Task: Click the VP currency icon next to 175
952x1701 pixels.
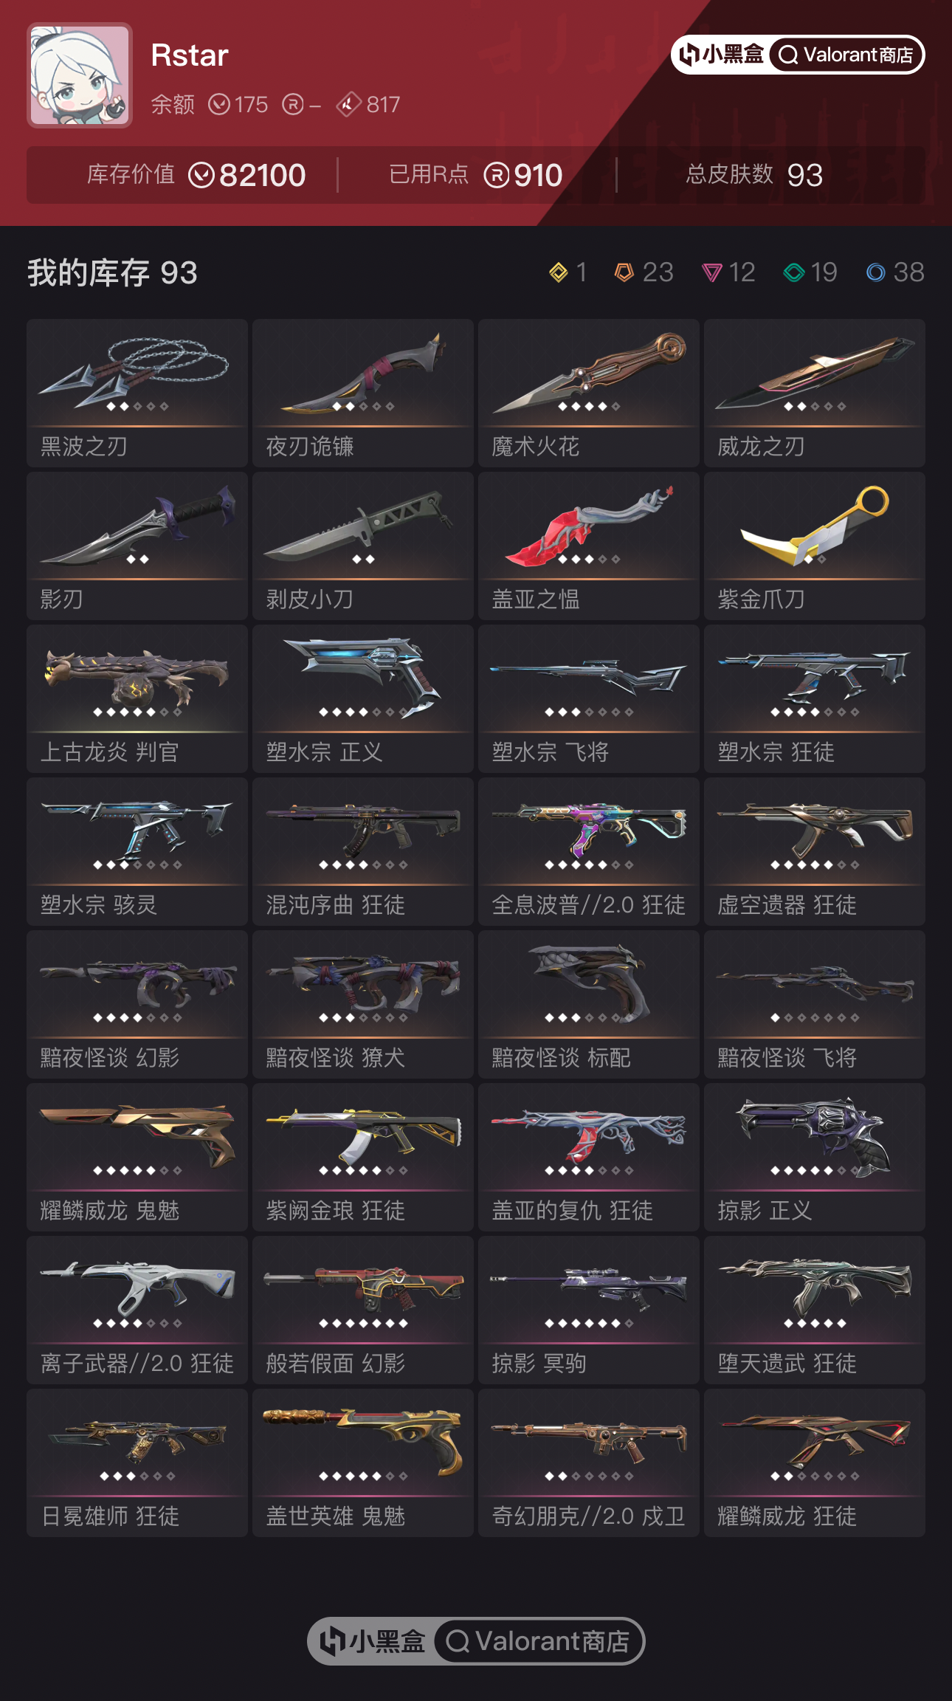Action: click(x=219, y=105)
